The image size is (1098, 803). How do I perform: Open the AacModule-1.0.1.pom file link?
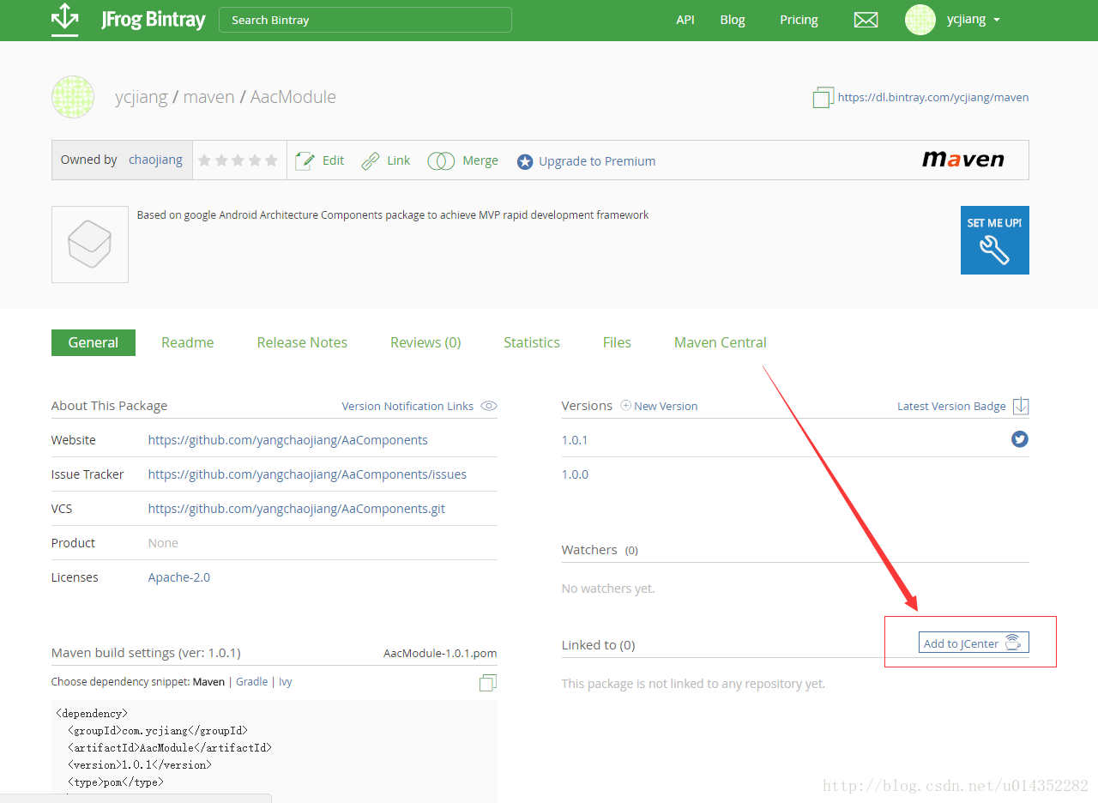440,653
